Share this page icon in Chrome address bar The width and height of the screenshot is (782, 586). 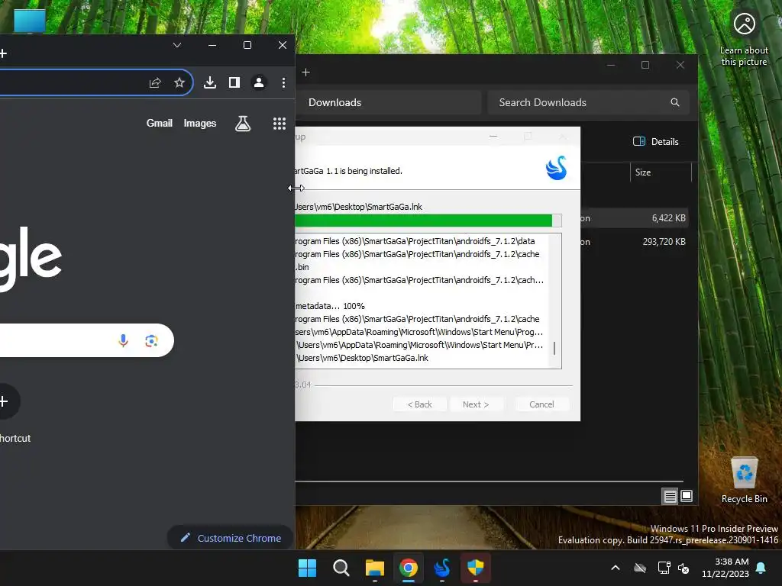coord(155,82)
